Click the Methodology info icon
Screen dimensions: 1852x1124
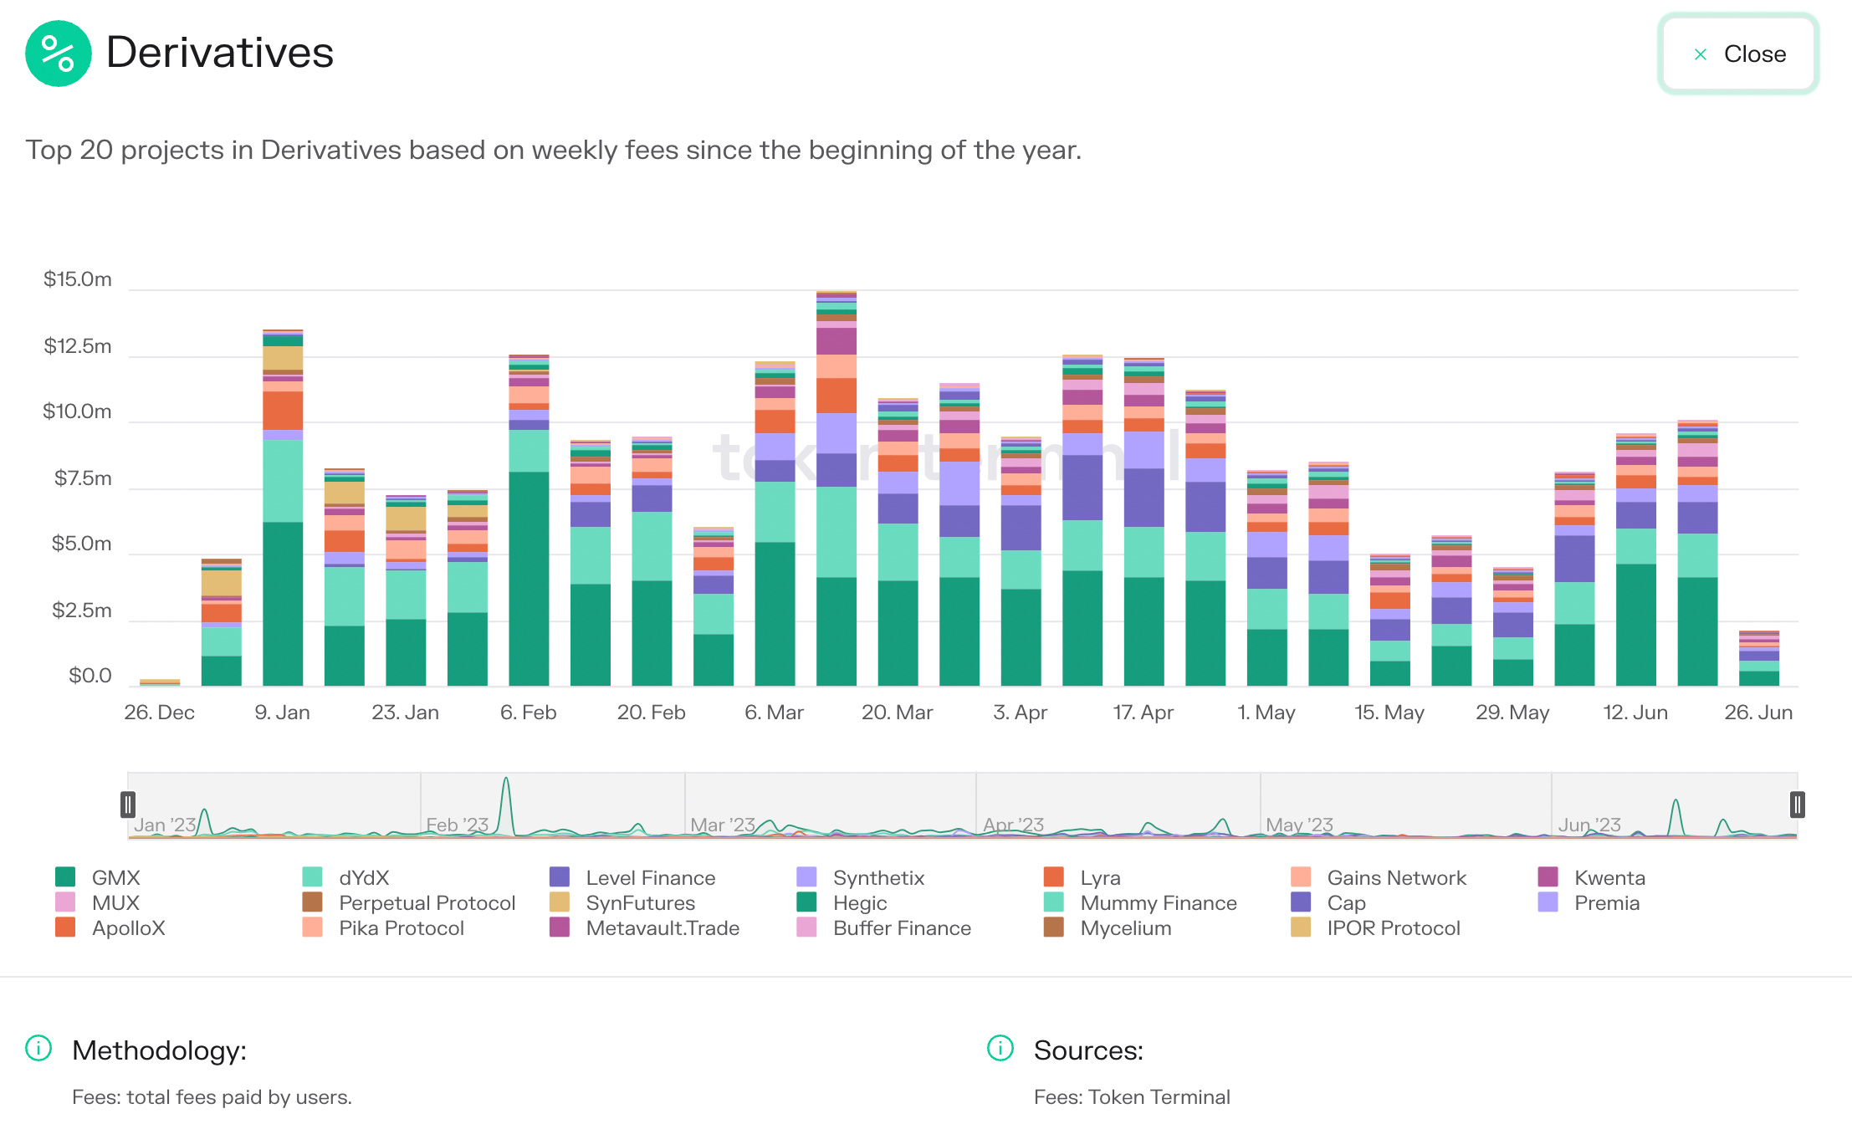(38, 1048)
